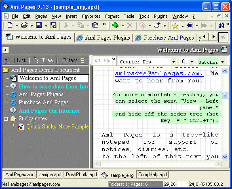Click the pin/stamp toolbar icon
This screenshot has width=232, height=189.
157,25
